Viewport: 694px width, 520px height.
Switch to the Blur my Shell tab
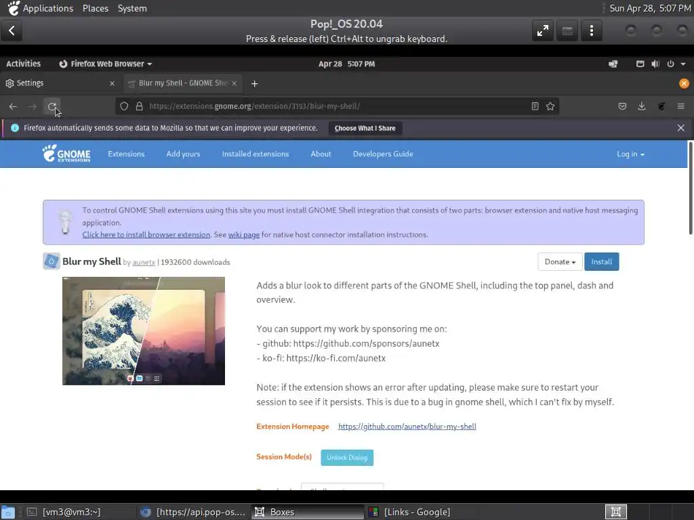point(182,83)
